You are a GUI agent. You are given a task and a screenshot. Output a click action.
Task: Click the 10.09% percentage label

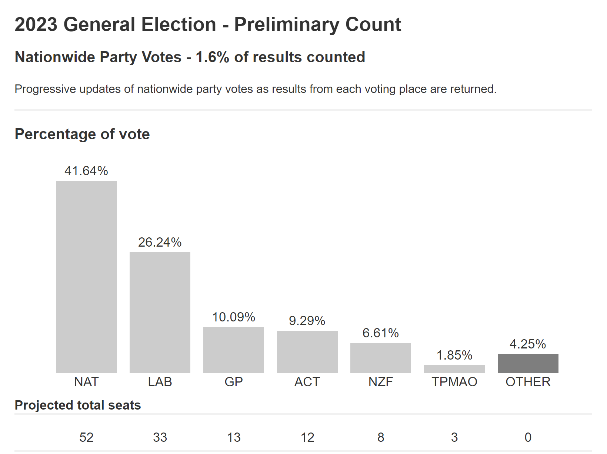click(234, 317)
